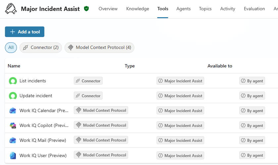Click the Work IQ Mail icon
This screenshot has height=165, width=278.
(x=13, y=141)
